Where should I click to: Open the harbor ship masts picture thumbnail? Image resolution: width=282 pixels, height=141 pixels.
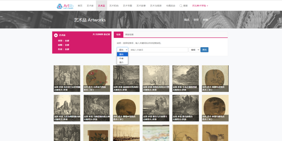126,132
